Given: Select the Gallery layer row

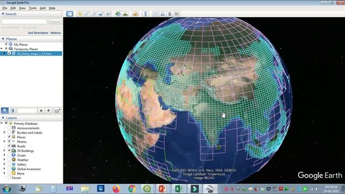Looking at the screenshot, I should [22, 164].
